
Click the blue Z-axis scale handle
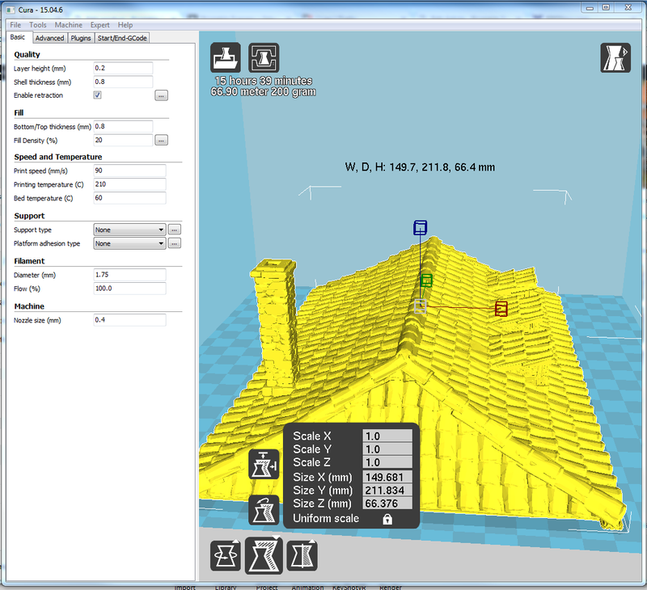tap(420, 228)
